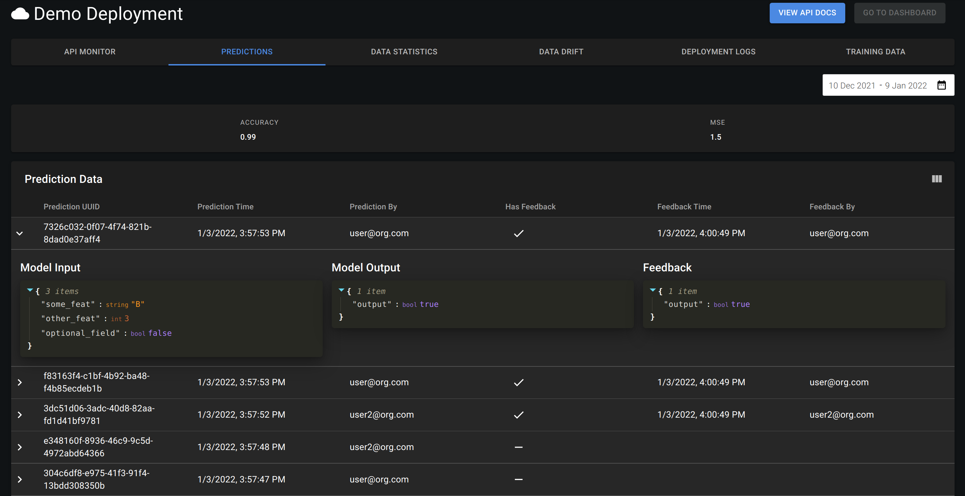The height and width of the screenshot is (496, 965).
Task: Click the Go To Dashboard button
Action: pyautogui.click(x=900, y=13)
